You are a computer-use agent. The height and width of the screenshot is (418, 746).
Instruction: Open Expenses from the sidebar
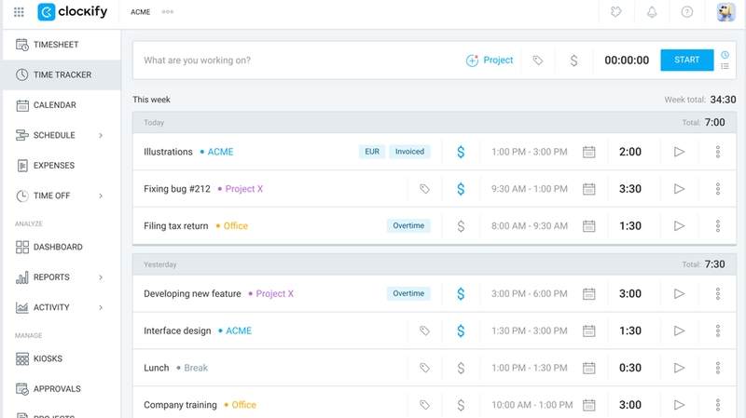coord(62,166)
